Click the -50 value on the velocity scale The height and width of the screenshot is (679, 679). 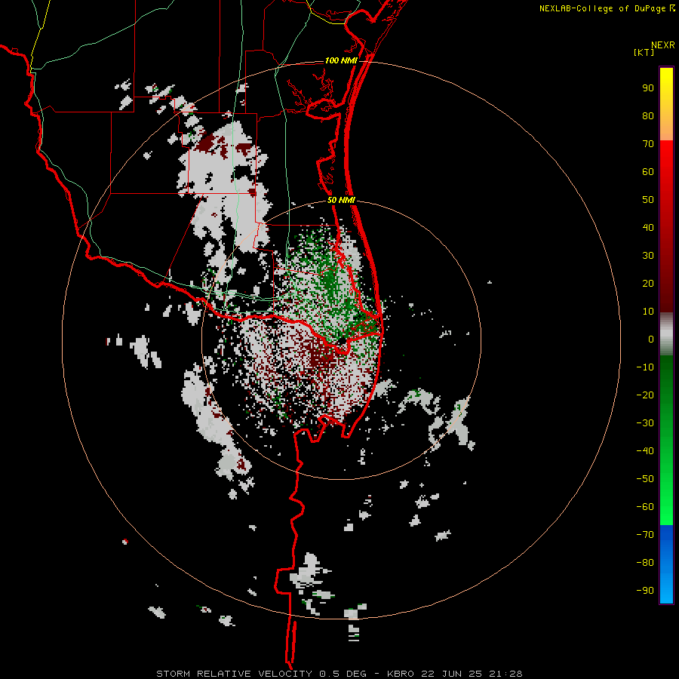pos(645,479)
